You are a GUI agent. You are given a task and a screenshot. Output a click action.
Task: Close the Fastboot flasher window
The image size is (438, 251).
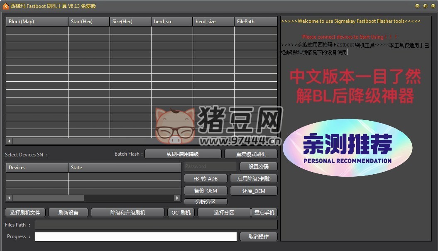(x=433, y=6)
